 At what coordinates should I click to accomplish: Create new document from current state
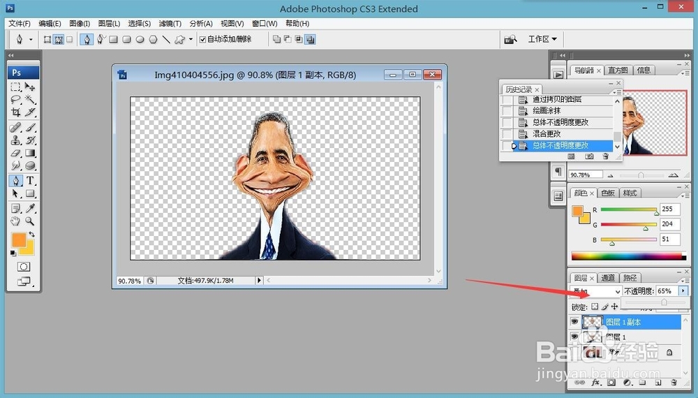pos(571,156)
